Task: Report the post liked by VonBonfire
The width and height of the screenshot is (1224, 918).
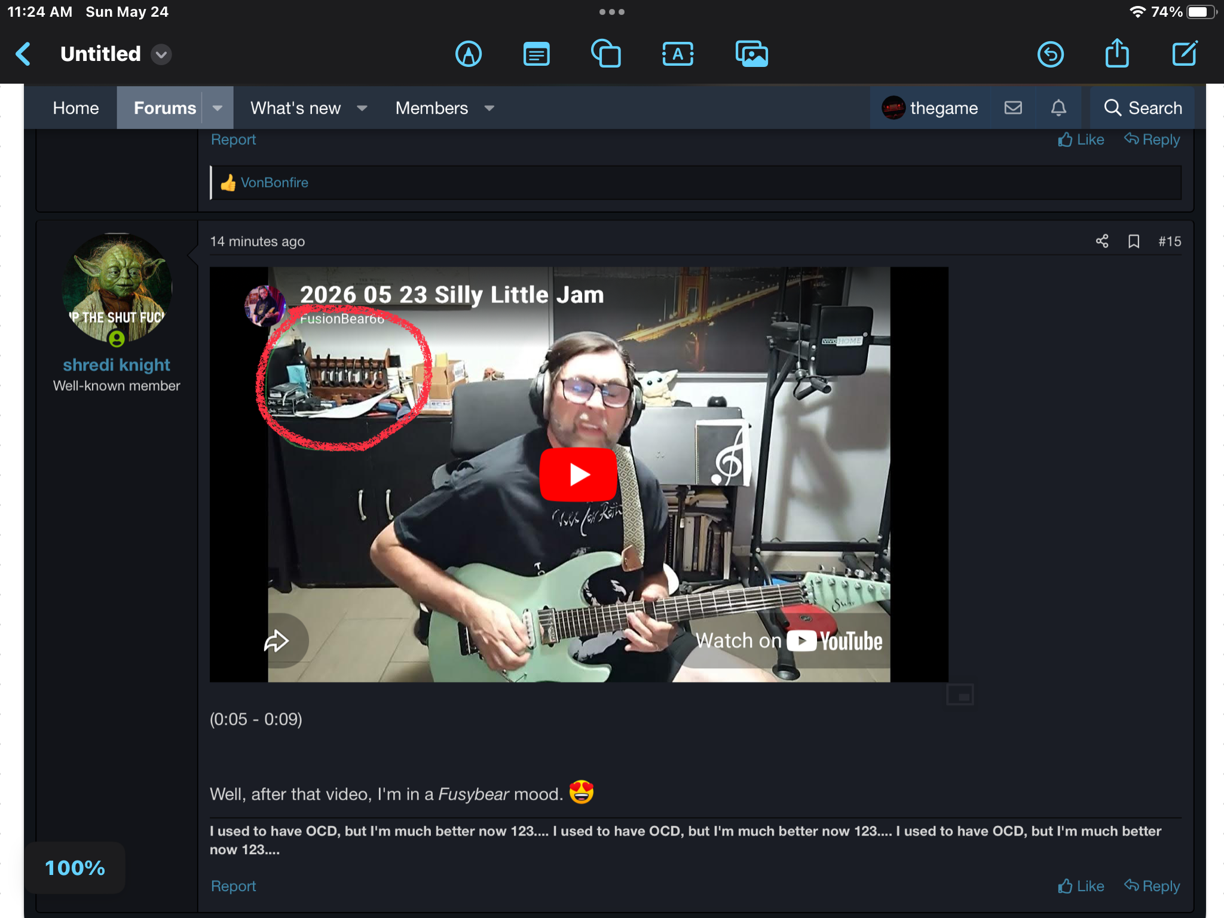Action: [x=233, y=139]
